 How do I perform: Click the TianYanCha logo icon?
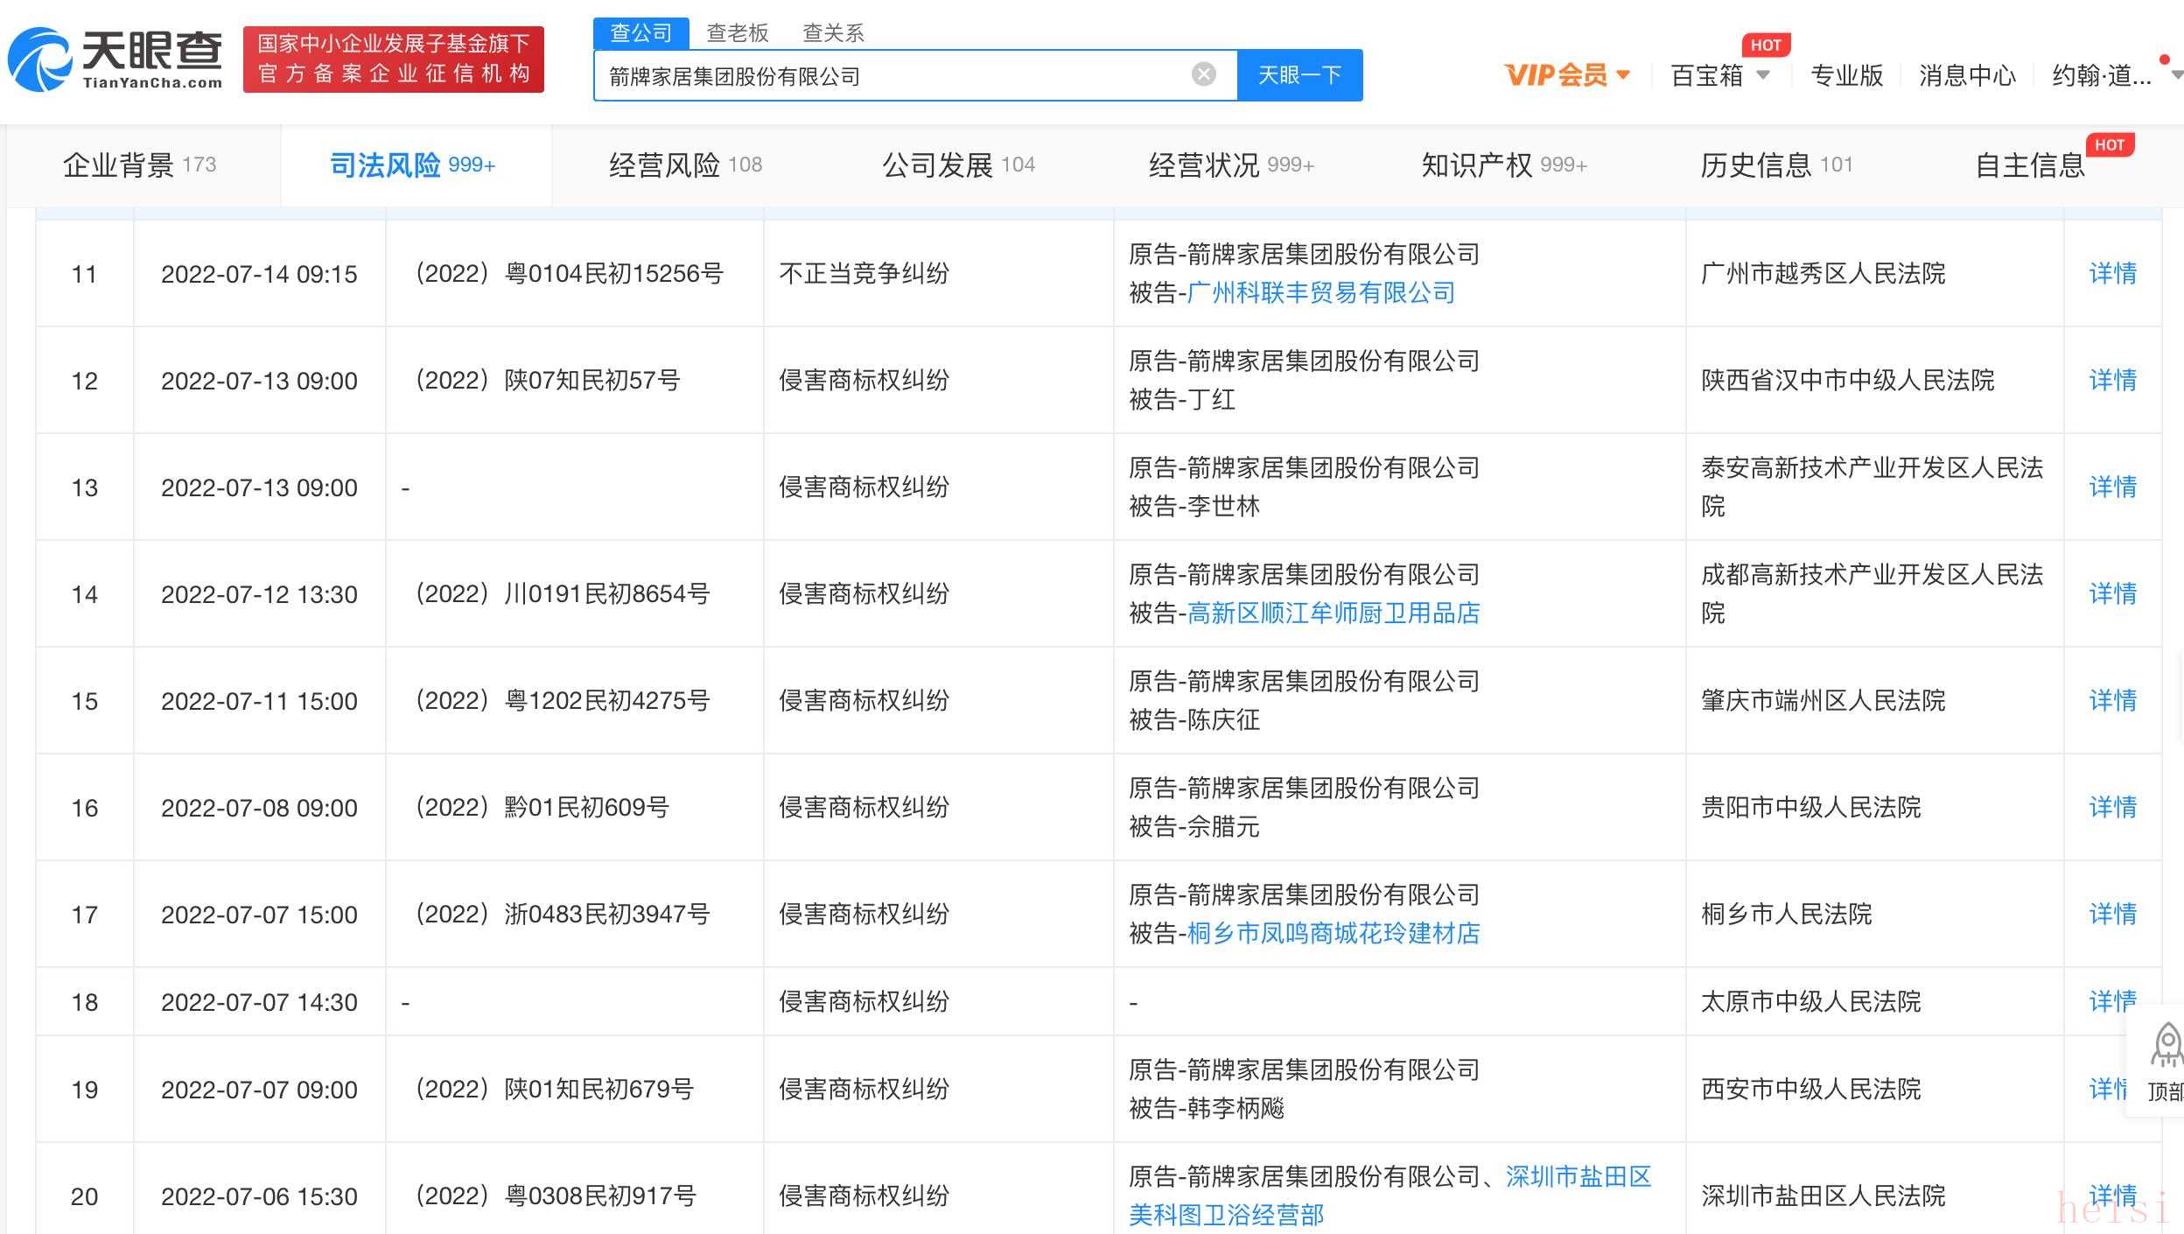tap(41, 60)
